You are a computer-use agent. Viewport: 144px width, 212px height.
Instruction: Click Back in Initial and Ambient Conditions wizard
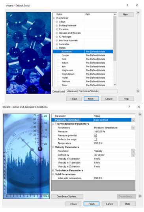pyautogui.click(x=73, y=204)
